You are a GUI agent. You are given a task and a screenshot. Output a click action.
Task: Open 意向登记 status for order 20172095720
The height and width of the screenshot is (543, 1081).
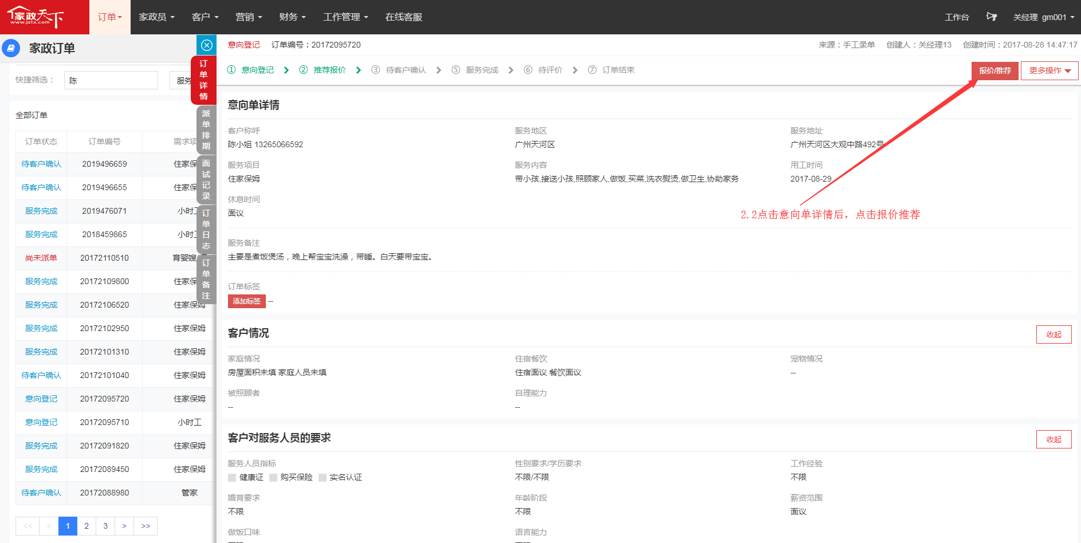tap(41, 399)
